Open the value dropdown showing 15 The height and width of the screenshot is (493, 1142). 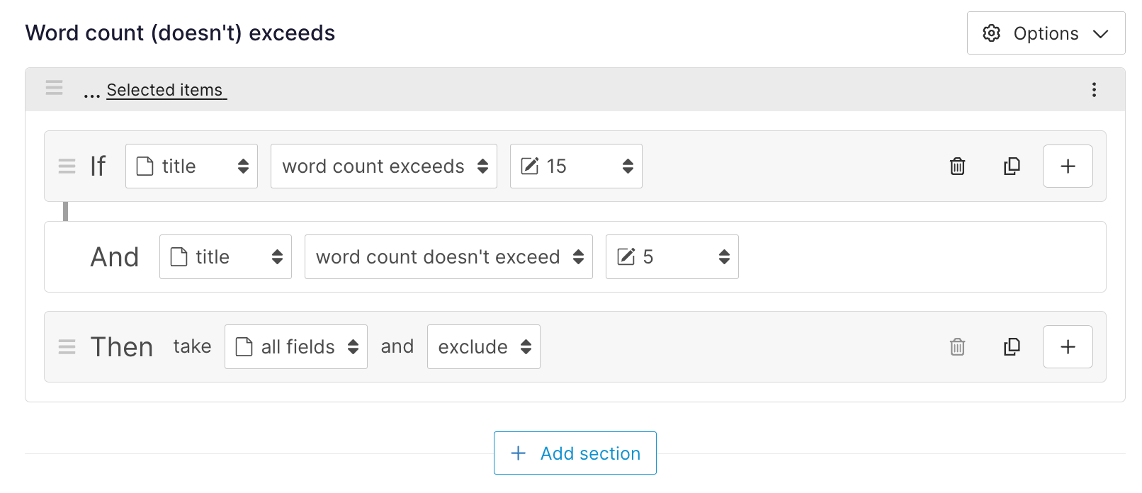575,166
